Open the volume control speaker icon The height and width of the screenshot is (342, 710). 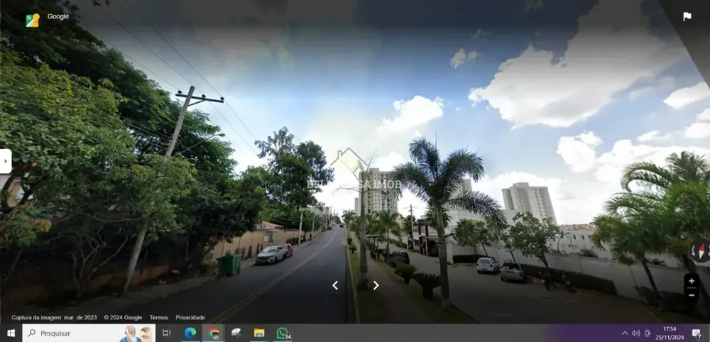point(635,333)
